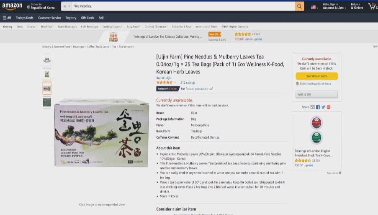Select the fourth dark green product thumbnail

coord(47,102)
